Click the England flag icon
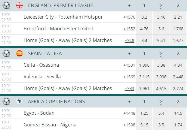This screenshot has width=187, height=130. (19, 5)
